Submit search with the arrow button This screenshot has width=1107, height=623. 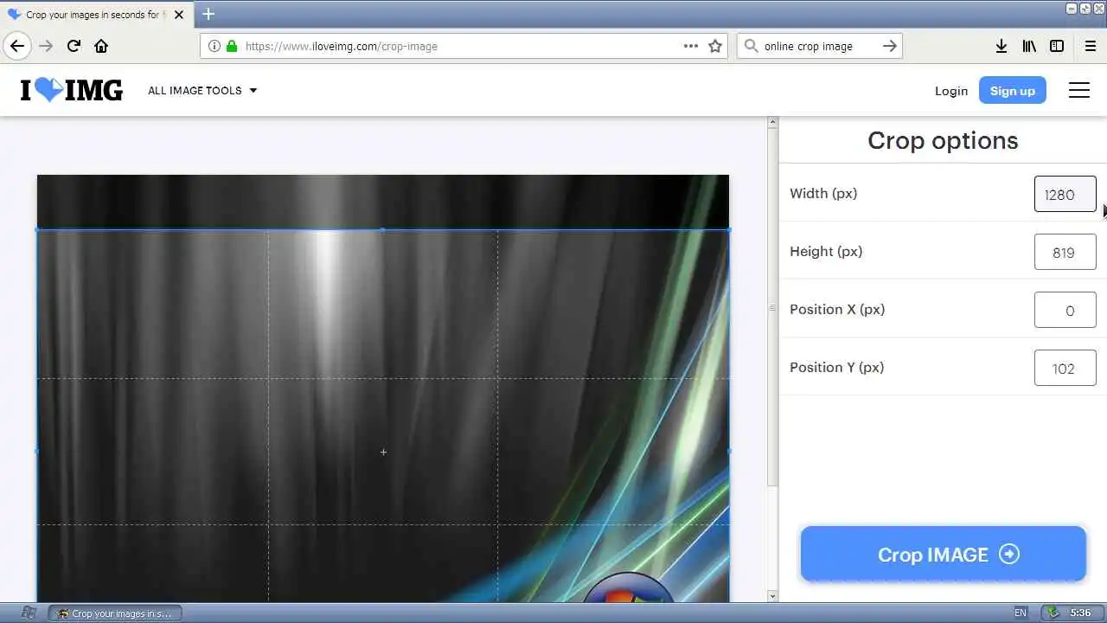(890, 46)
